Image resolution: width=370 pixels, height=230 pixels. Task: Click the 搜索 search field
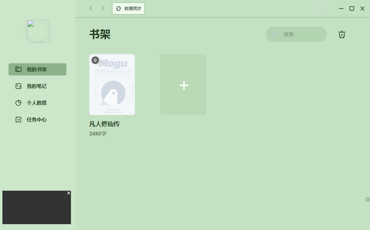pyautogui.click(x=296, y=34)
